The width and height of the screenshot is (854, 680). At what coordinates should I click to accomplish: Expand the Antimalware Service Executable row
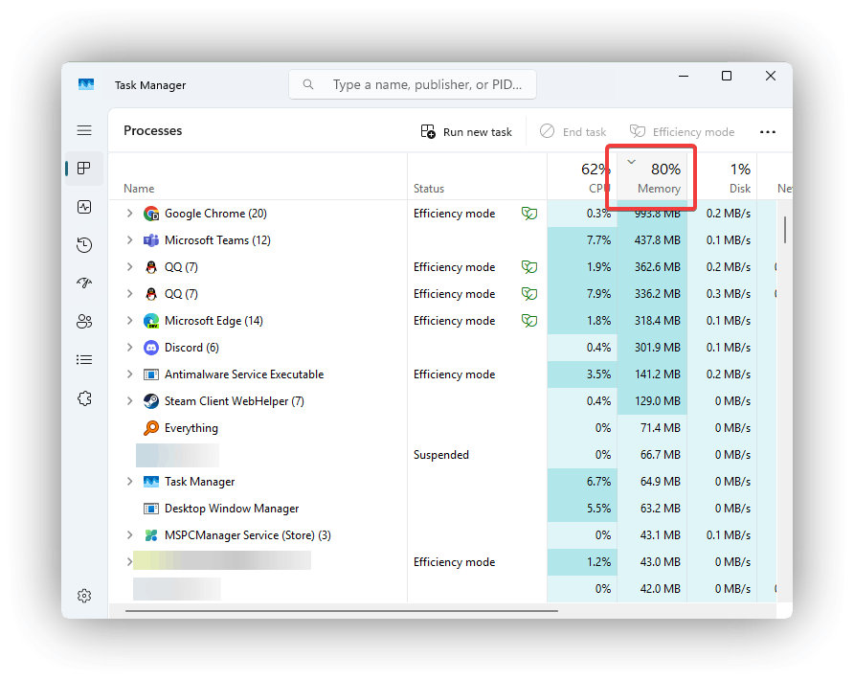pos(129,374)
